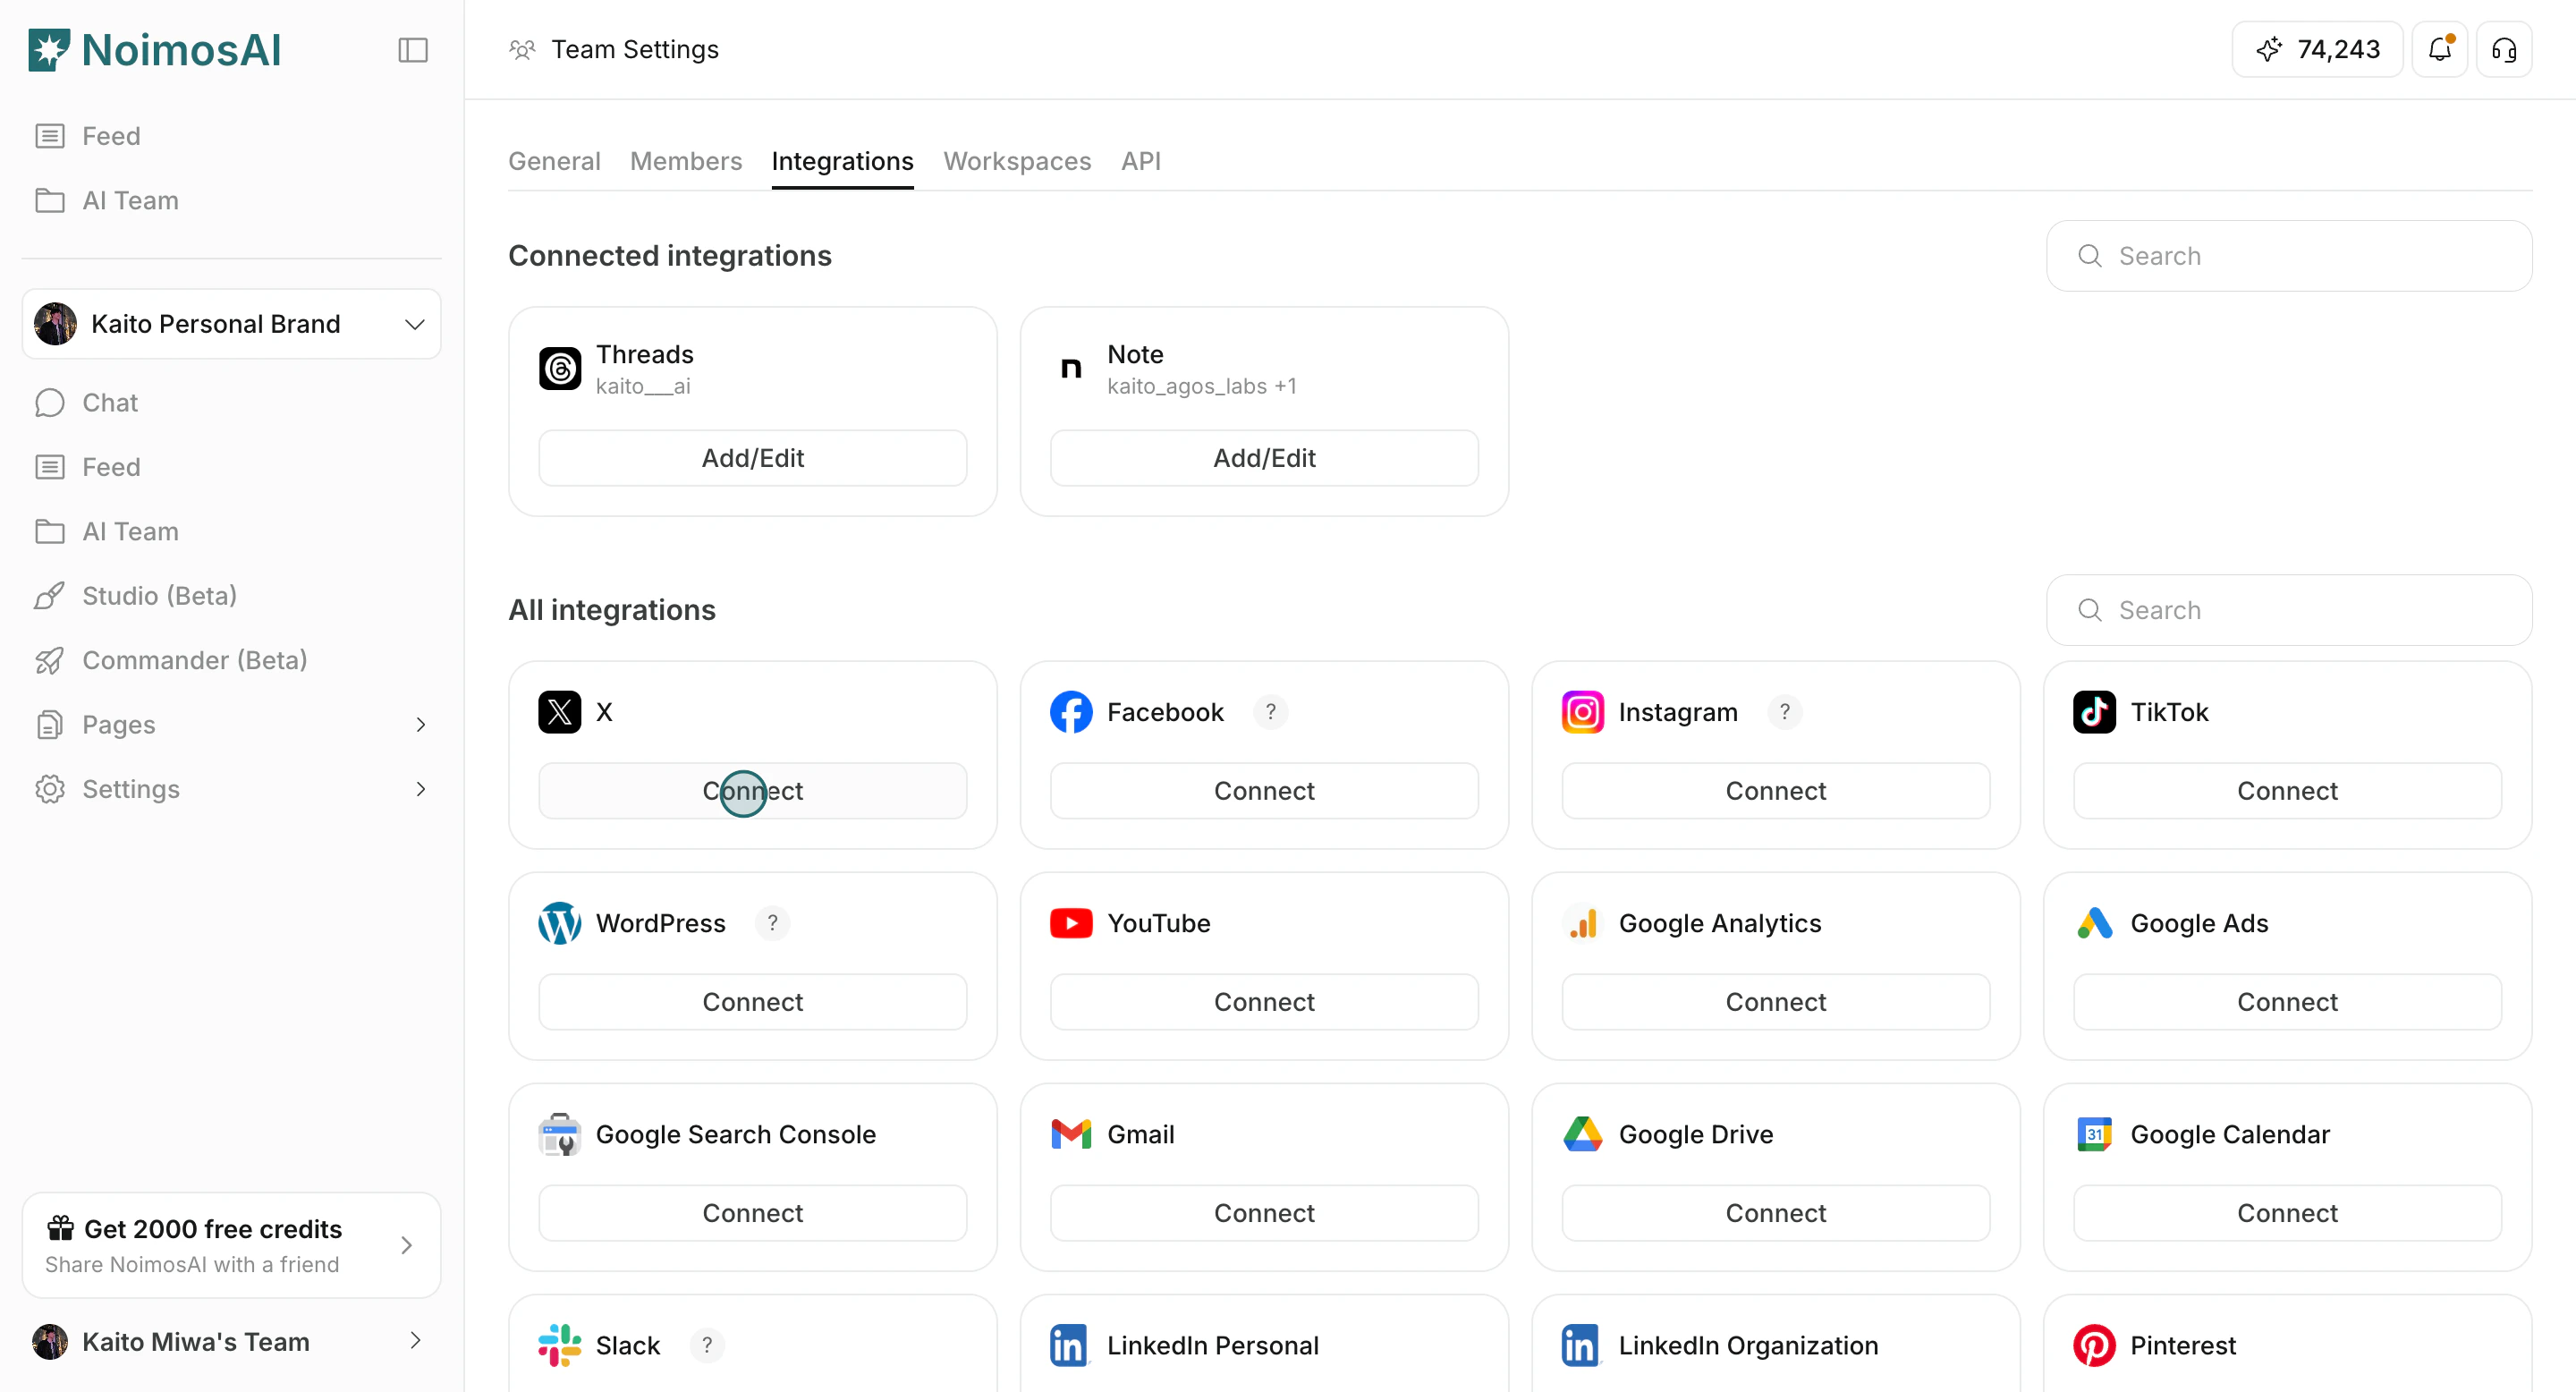This screenshot has height=1392, width=2576.
Task: Open Studio (Beta) from sidebar
Action: 159,595
